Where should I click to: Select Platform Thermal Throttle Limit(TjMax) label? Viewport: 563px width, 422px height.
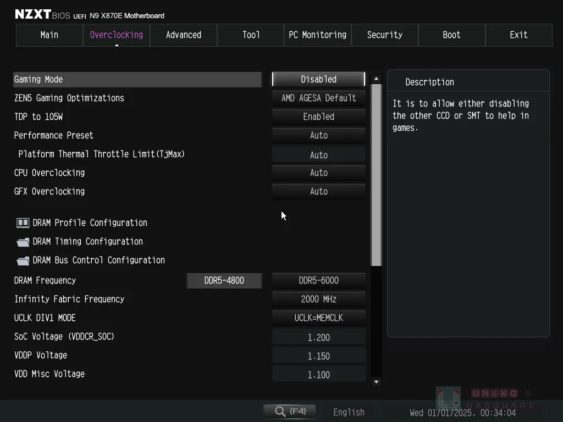coord(101,154)
